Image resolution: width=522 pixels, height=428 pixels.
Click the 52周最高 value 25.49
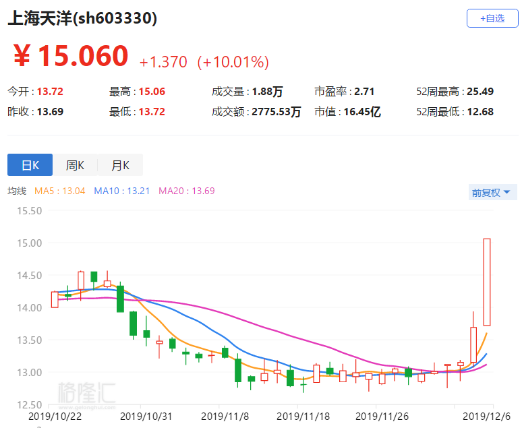pyautogui.click(x=480, y=91)
